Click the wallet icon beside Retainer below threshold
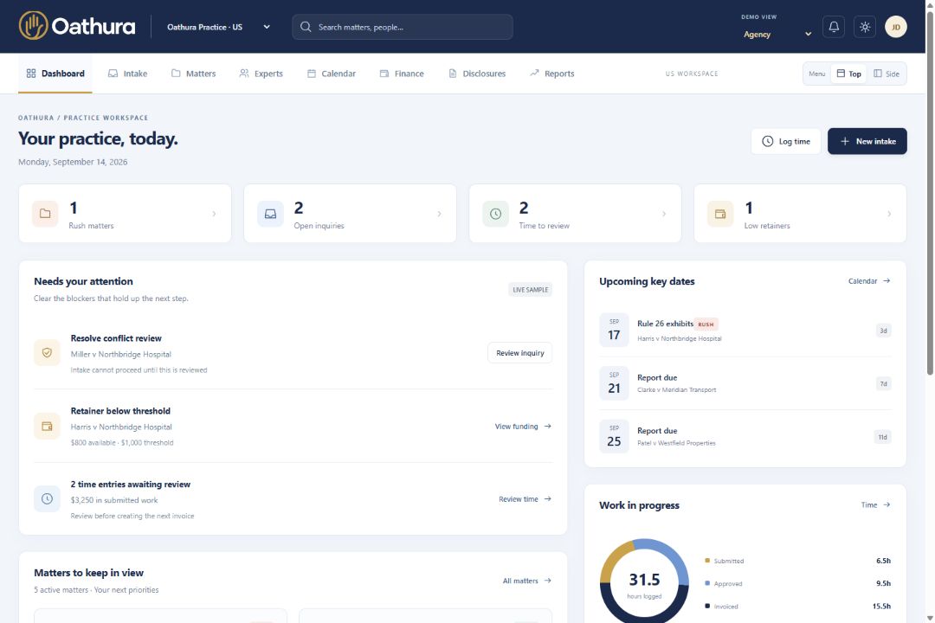The image size is (935, 623). click(x=47, y=426)
